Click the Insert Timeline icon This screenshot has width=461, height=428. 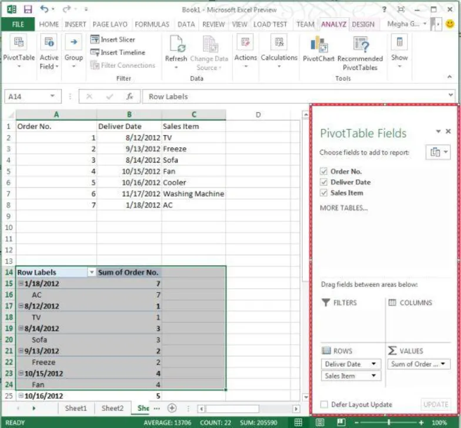pos(95,52)
